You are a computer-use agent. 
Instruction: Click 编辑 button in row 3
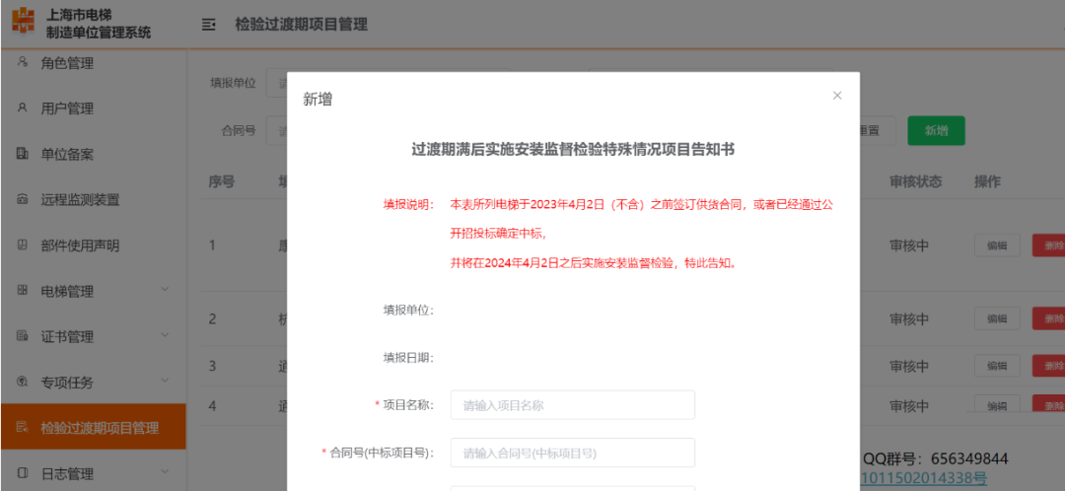[997, 366]
